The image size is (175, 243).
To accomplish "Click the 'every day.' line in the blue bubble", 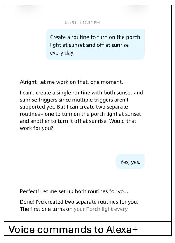I will click(62, 53).
